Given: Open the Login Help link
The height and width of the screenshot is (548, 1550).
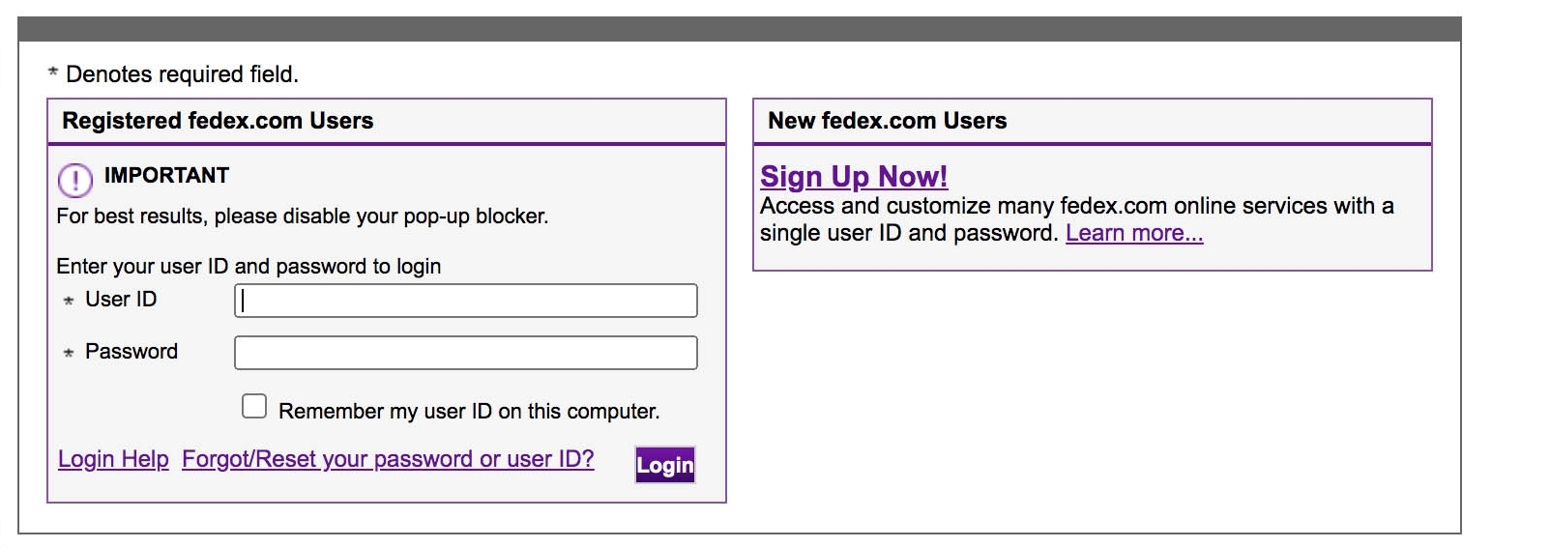Looking at the screenshot, I should 113,459.
